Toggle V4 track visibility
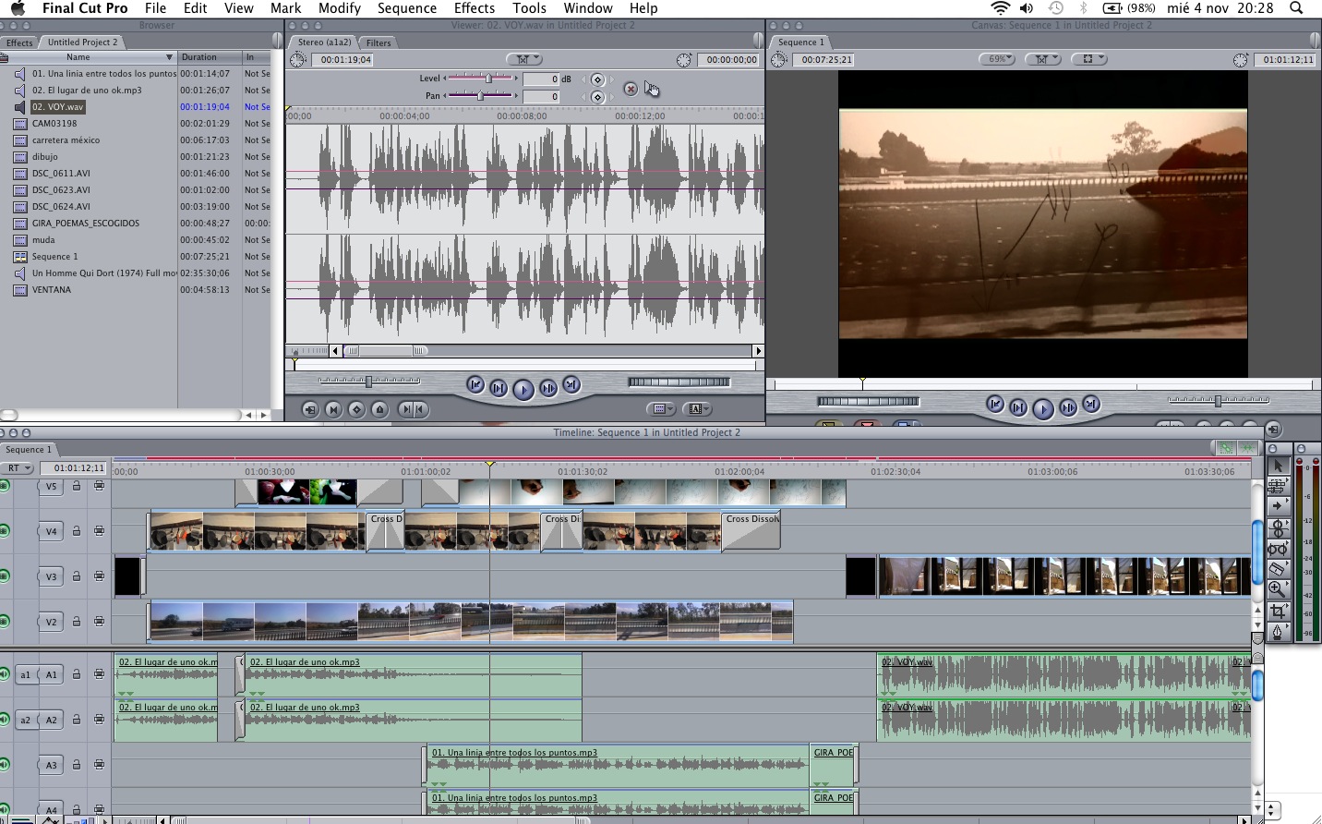The width and height of the screenshot is (1322, 824). [5, 531]
